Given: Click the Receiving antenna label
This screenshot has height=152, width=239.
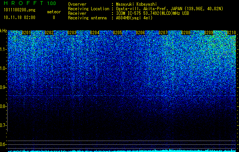Looking at the screenshot, I should 87,18.
